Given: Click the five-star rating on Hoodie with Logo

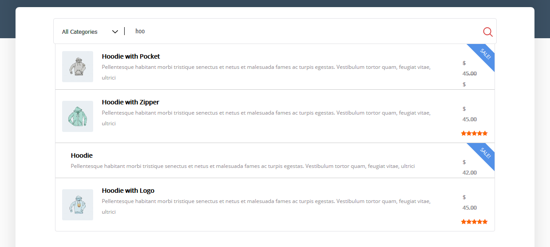Looking at the screenshot, I should click(x=474, y=222).
